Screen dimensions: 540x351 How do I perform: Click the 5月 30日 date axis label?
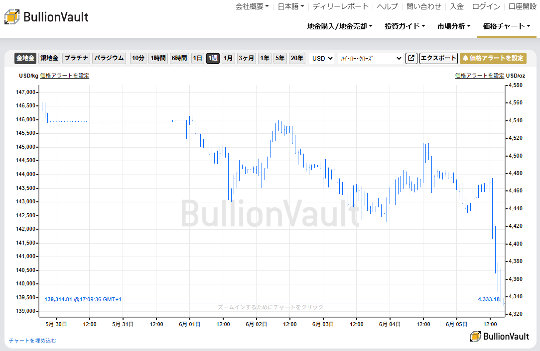pyautogui.click(x=56, y=324)
